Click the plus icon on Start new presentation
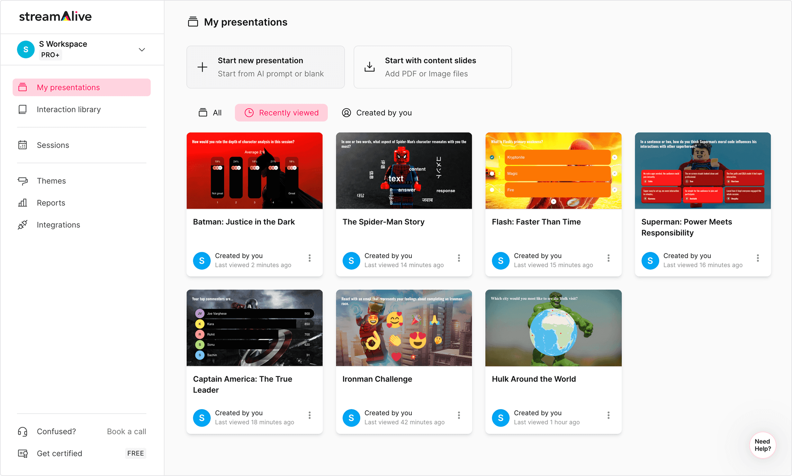Screen dimensions: 792x476 pos(202,67)
